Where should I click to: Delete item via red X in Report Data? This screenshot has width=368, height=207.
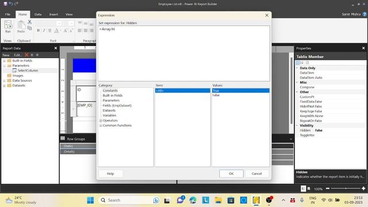tap(26, 55)
